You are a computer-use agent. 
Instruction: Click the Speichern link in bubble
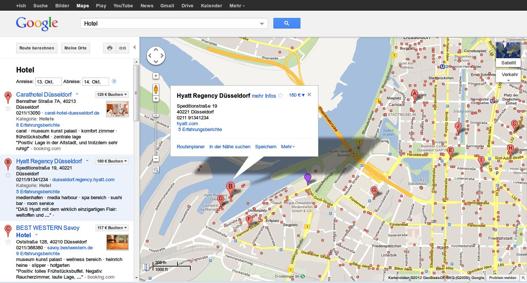[x=266, y=146]
